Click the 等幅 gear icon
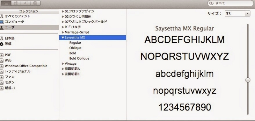Viewport: 255px width, 121px height. [x=2, y=44]
